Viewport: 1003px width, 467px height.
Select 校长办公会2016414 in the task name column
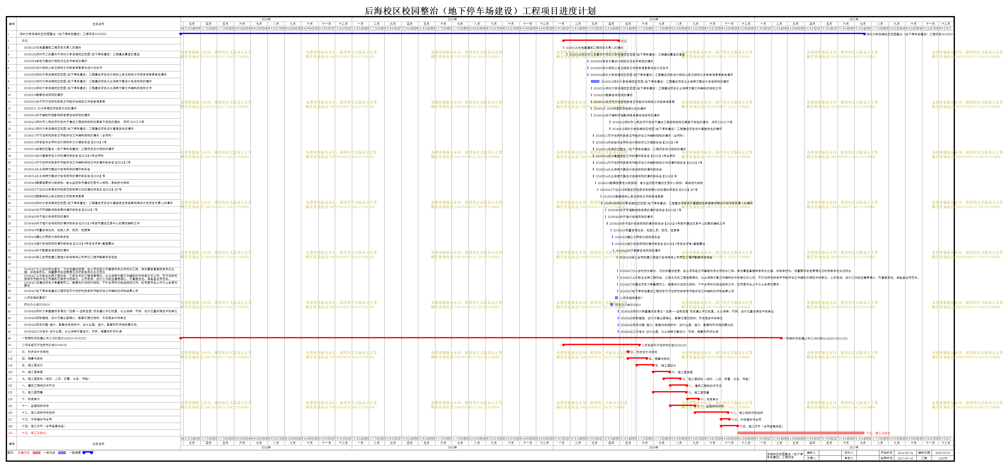37,304
